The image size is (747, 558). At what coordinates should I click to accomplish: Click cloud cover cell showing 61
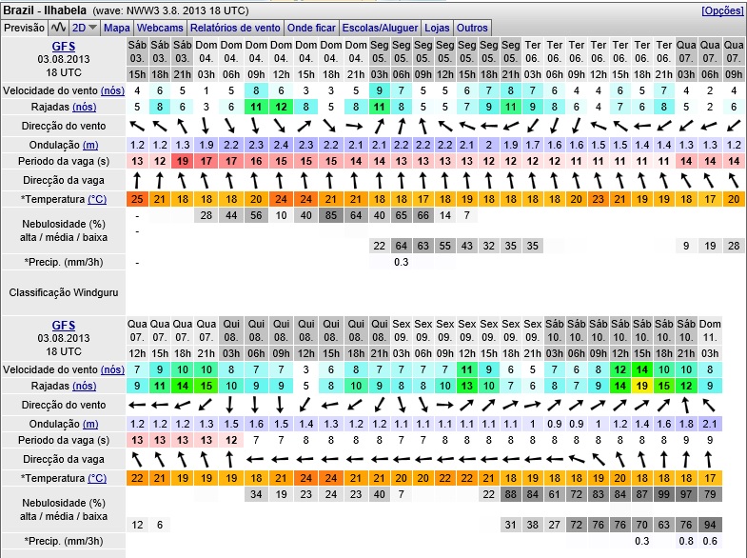554,494
